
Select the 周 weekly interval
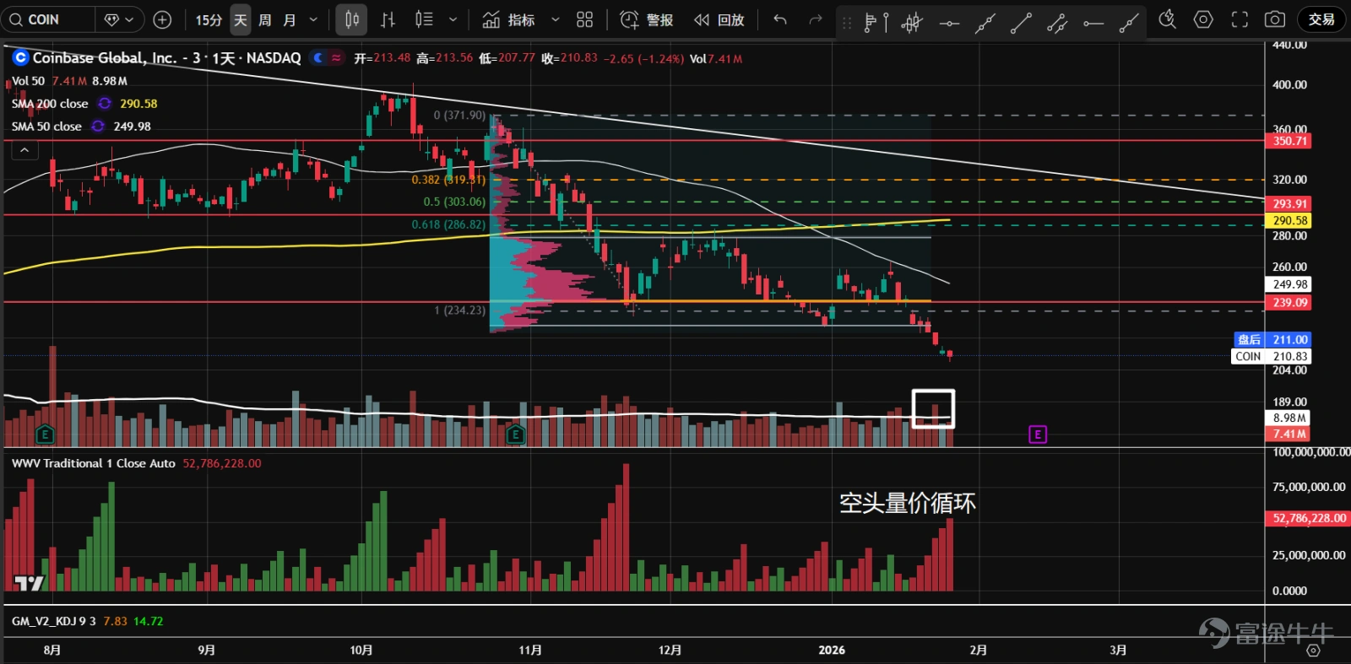pos(265,19)
